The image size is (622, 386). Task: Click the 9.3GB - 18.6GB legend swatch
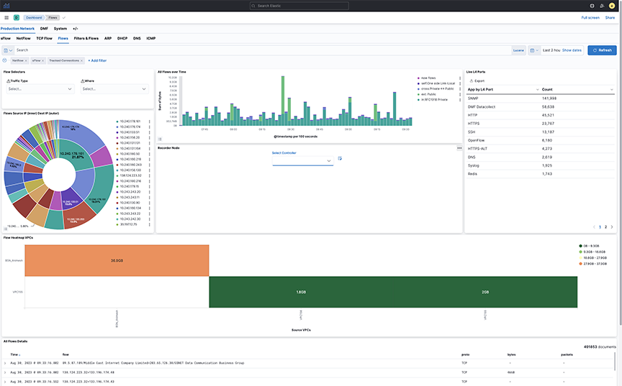(581, 252)
